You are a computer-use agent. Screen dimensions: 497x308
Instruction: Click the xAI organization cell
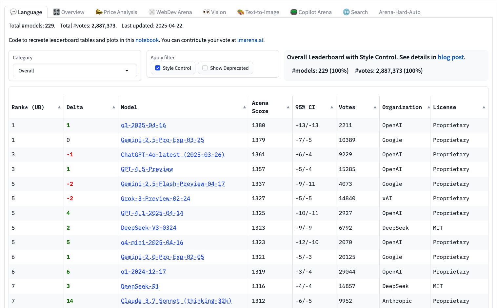387,198
